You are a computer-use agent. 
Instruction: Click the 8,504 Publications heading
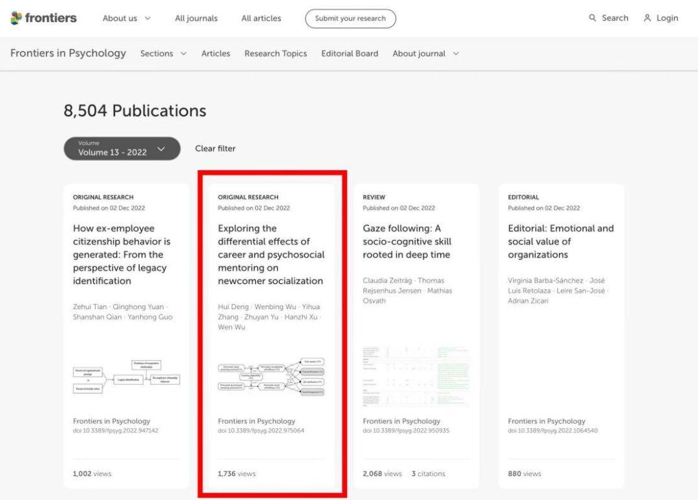click(x=135, y=111)
